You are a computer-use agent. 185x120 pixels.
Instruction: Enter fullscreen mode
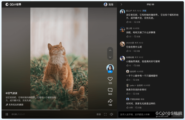(x=105, y=114)
